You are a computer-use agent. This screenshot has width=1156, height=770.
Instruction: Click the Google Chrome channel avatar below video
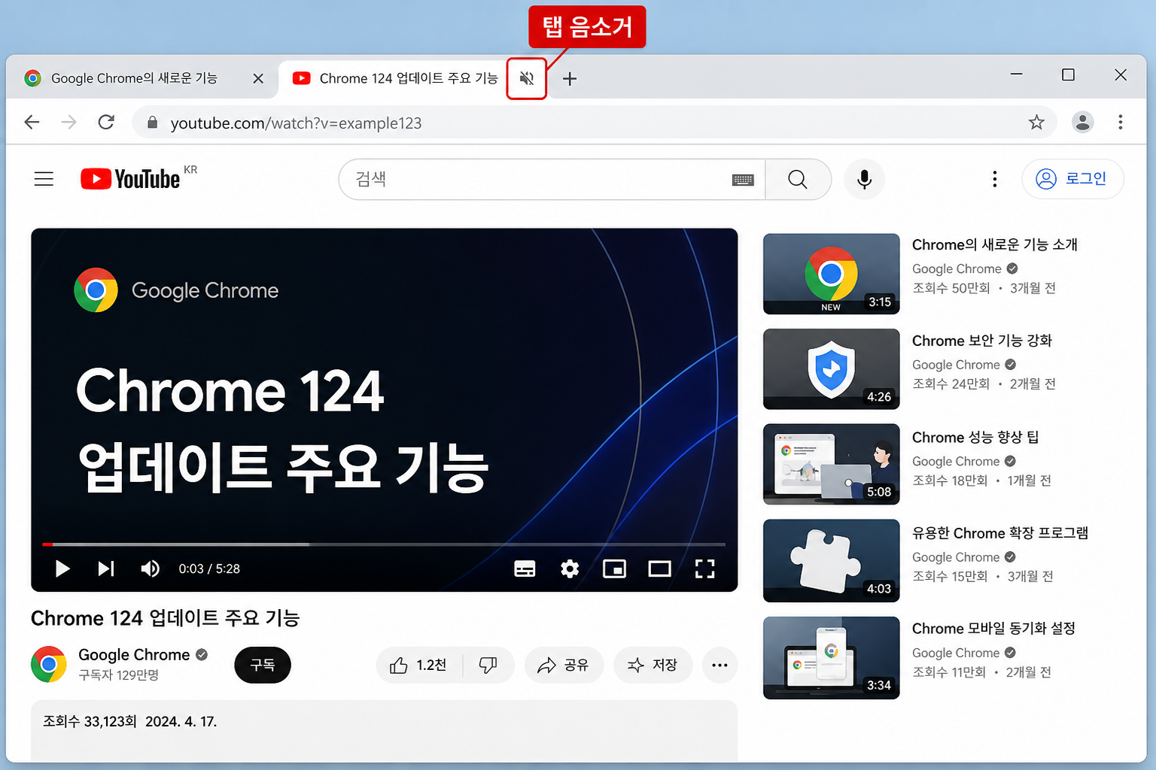tap(49, 665)
